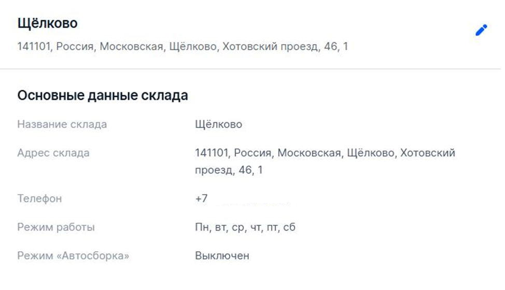Click ср in the working days

click(x=237, y=227)
